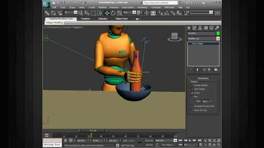Expand the quick access toolbar arrow
This screenshot has height=148, width=264.
[85, 3]
